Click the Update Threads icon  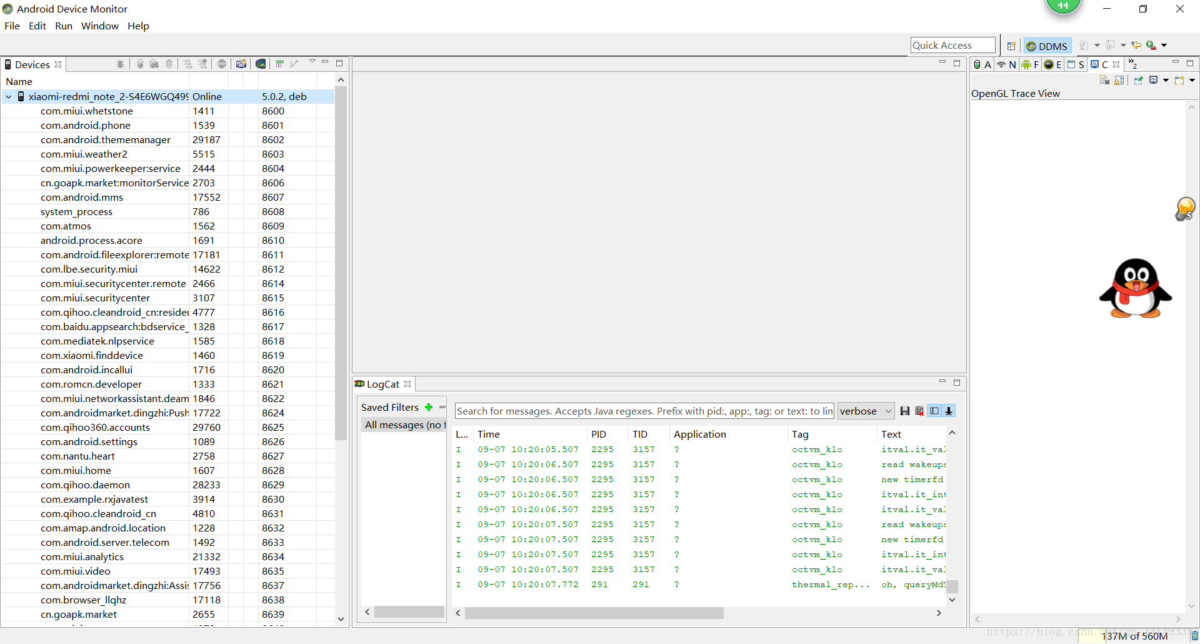[187, 64]
